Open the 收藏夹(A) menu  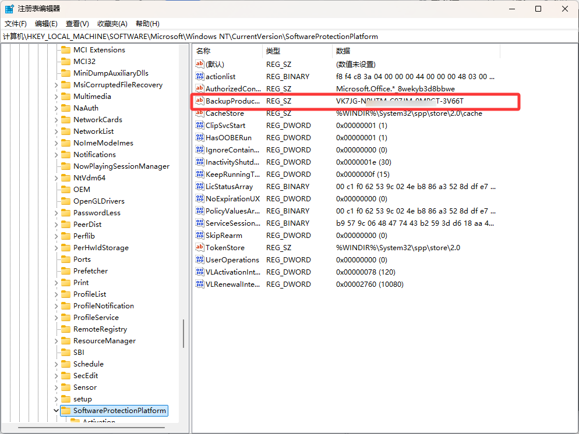tap(112, 24)
